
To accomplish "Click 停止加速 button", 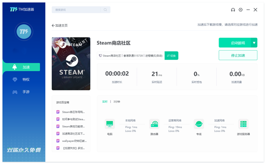I will pyautogui.click(x=238, y=55).
